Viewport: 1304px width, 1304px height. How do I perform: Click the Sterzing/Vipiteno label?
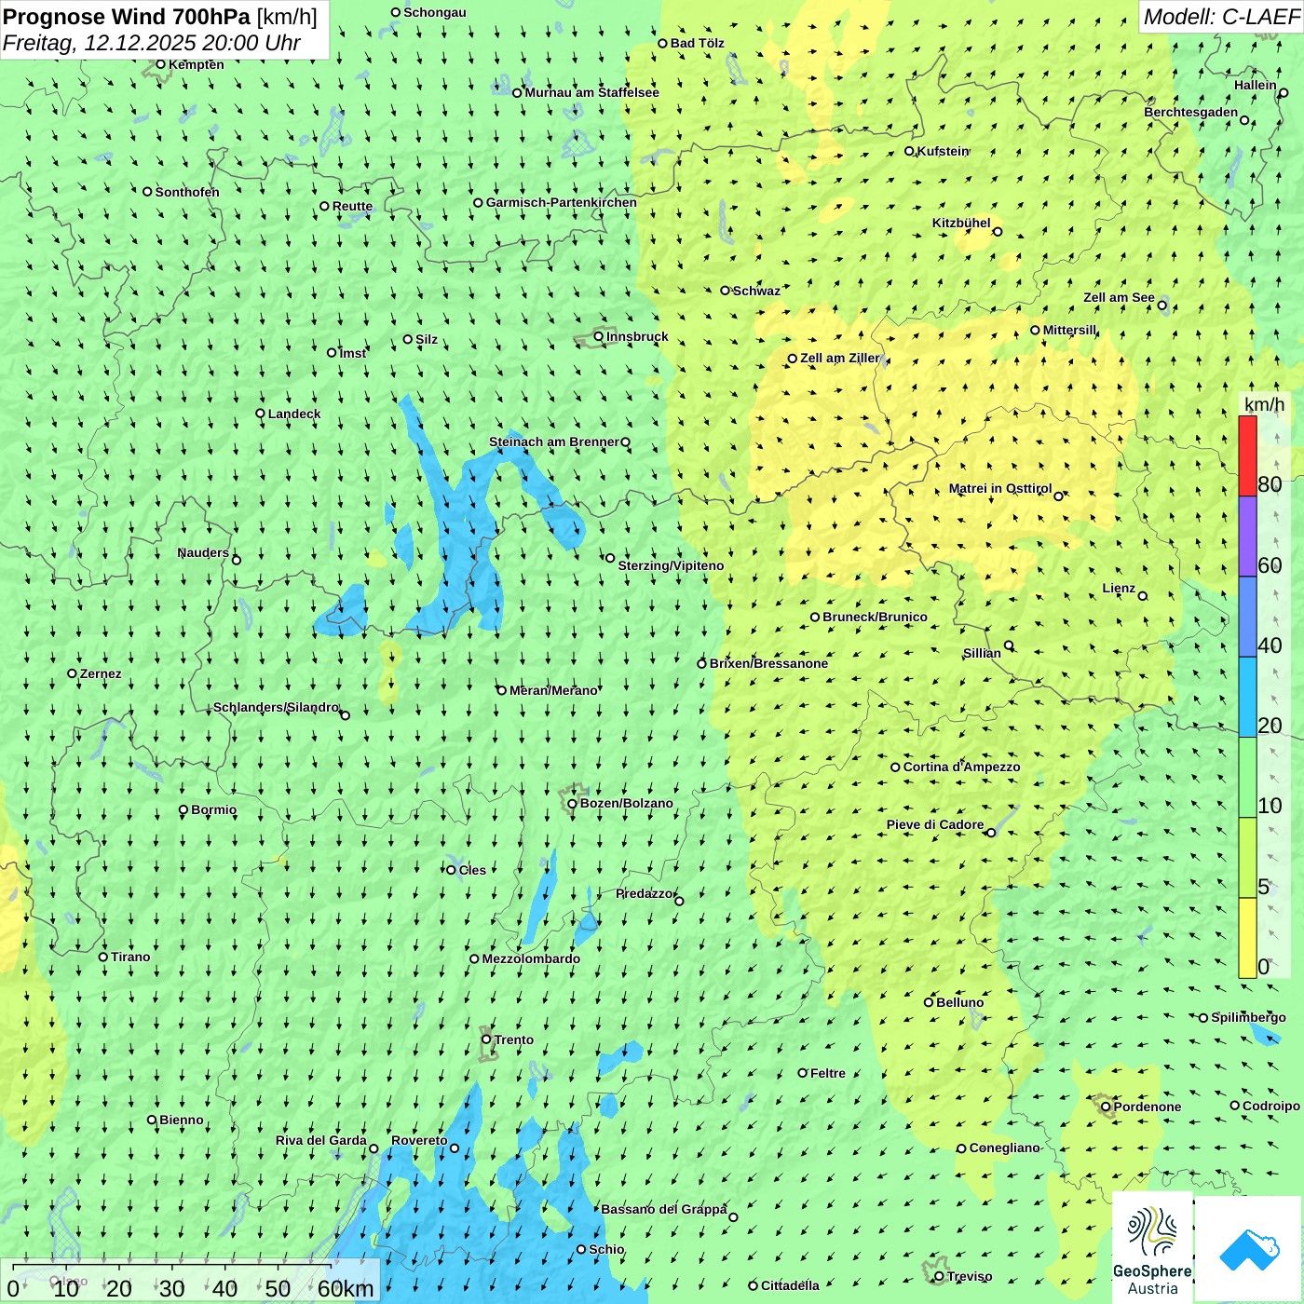coord(671,565)
